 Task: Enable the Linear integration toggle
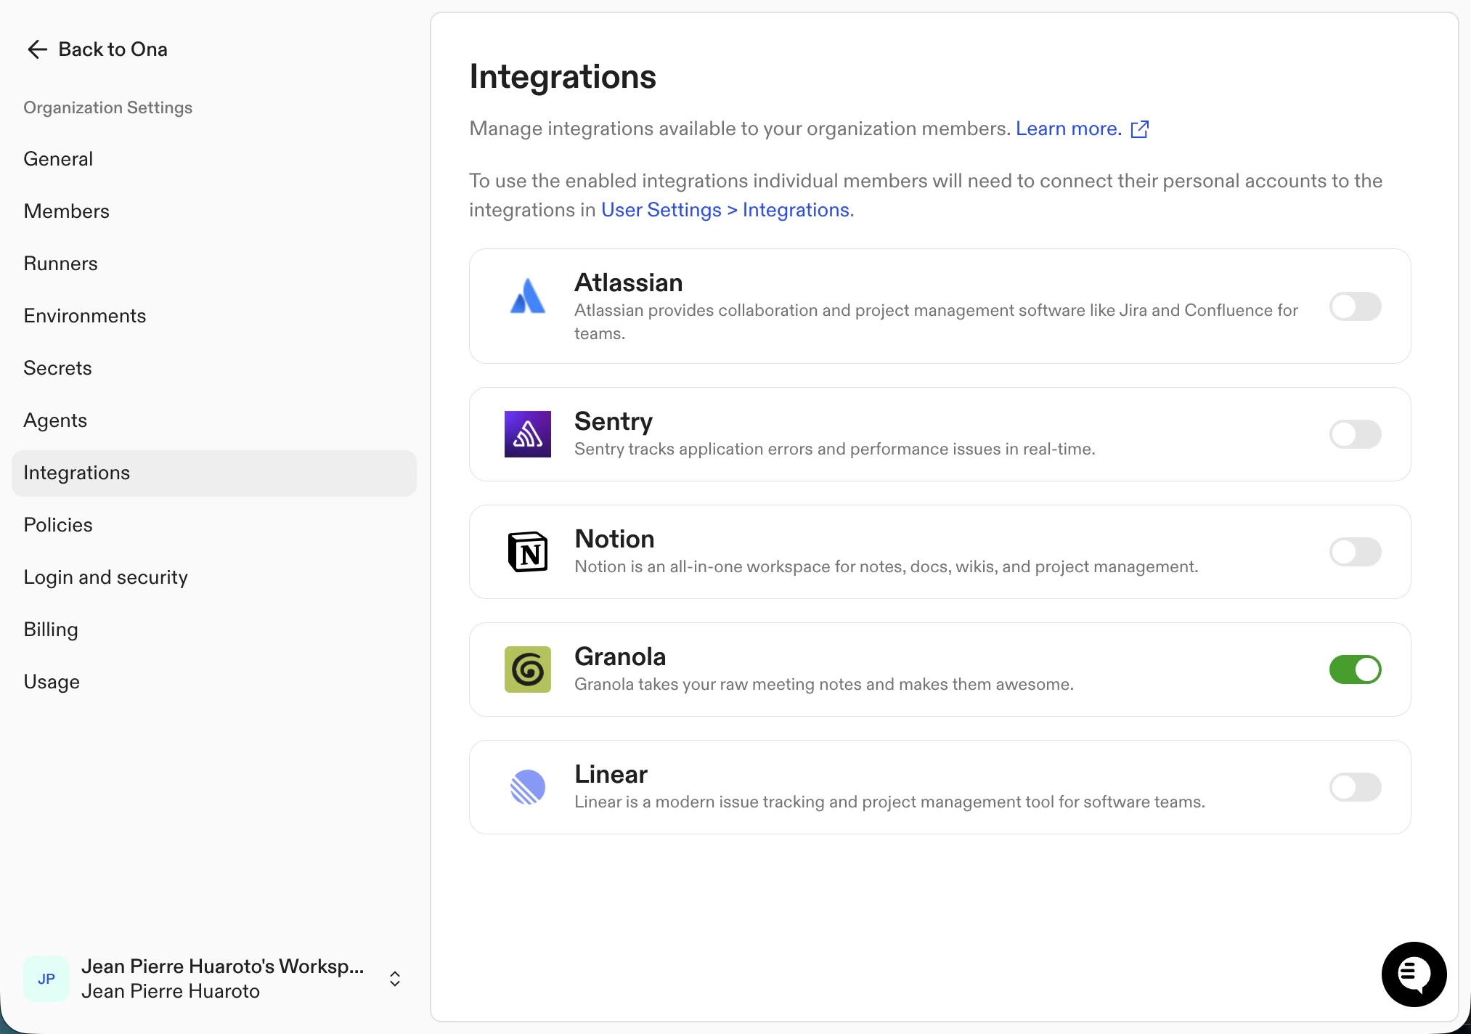[x=1355, y=786]
